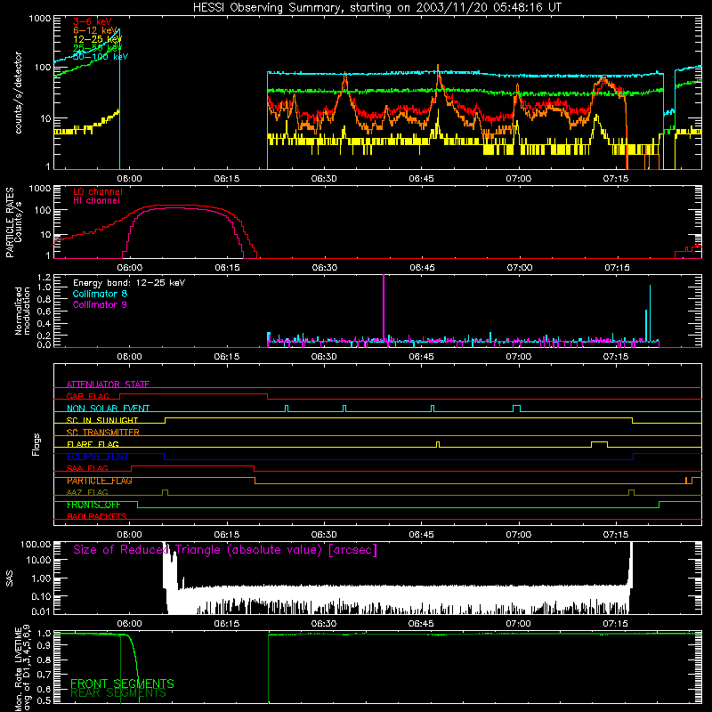
Task: Select the 50-100 keV legend label
Action: [101, 57]
